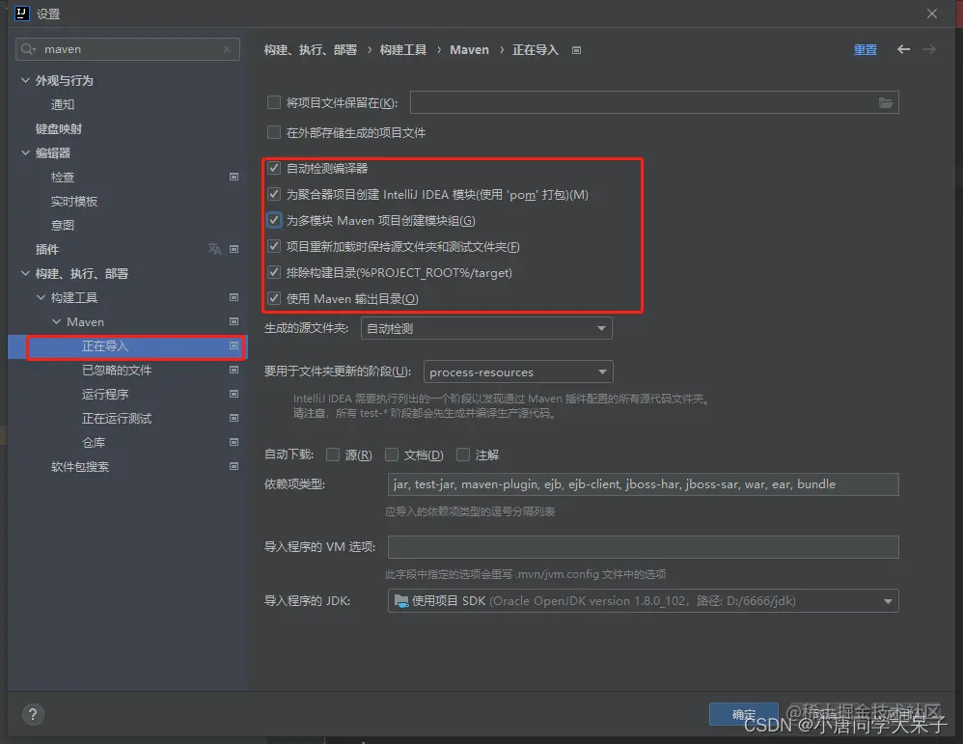
Task: Select 软件包搜索 in settings tree
Action: [x=80, y=466]
